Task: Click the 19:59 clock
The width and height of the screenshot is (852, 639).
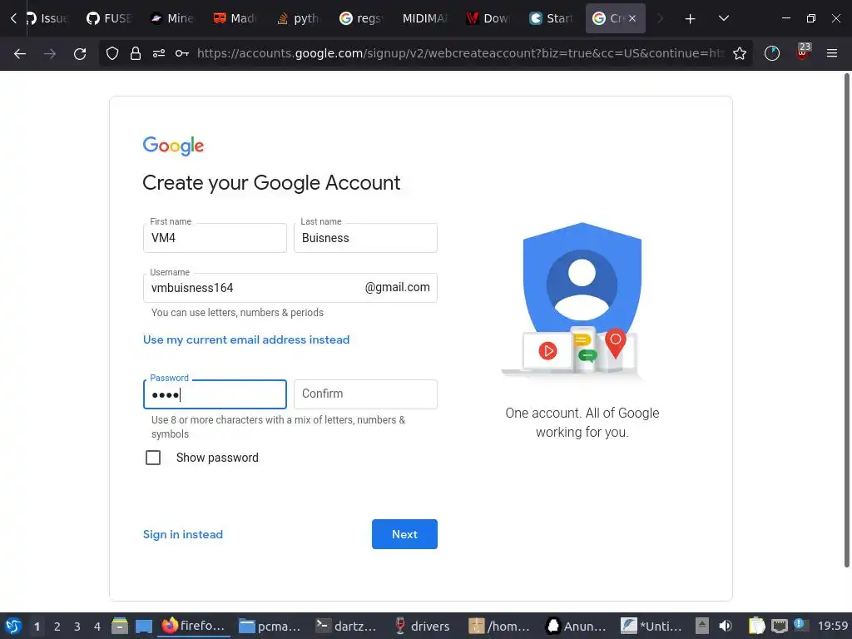Action: click(x=833, y=627)
